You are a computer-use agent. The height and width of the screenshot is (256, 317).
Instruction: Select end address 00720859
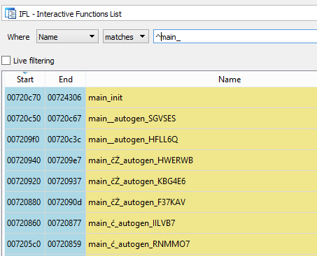(66, 244)
